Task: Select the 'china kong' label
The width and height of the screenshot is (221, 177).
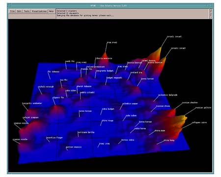Action: [x=169, y=140]
